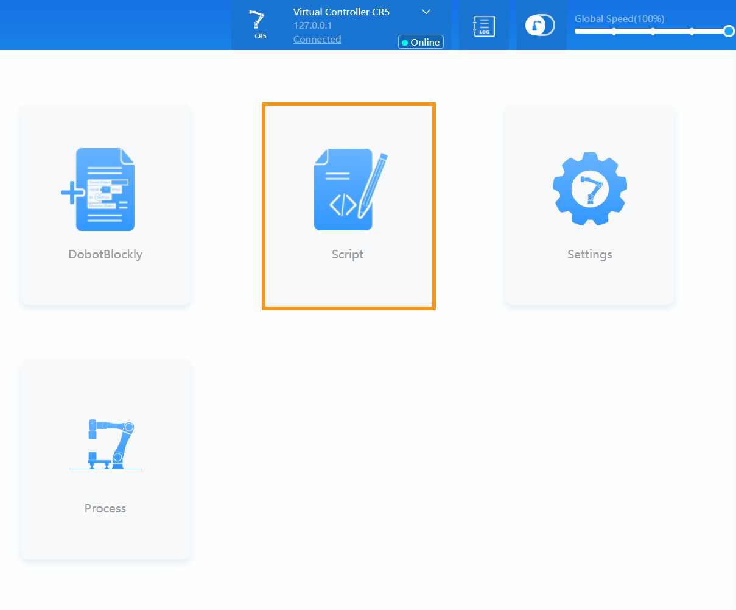736x610 pixels.
Task: Open the Script editor icon
Action: tap(351, 190)
